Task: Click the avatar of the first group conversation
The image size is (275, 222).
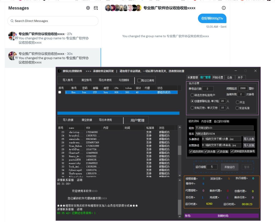Action: tap(12, 36)
